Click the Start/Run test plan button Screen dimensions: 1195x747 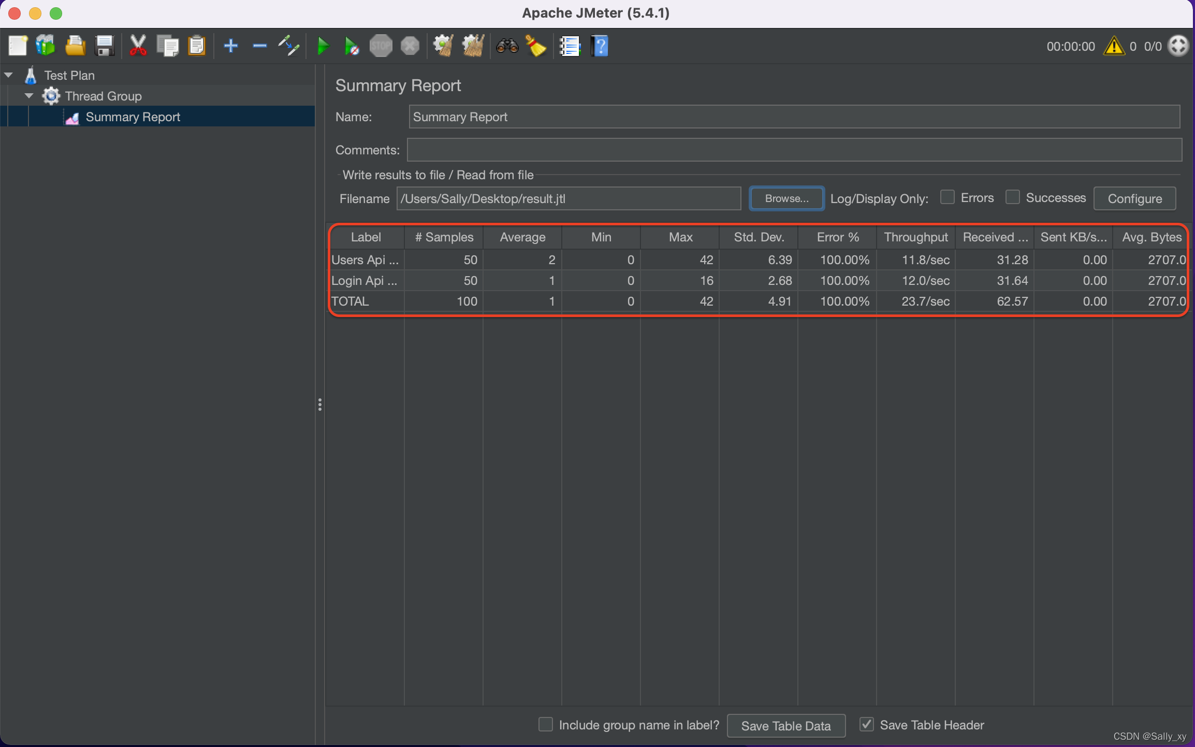click(x=322, y=47)
